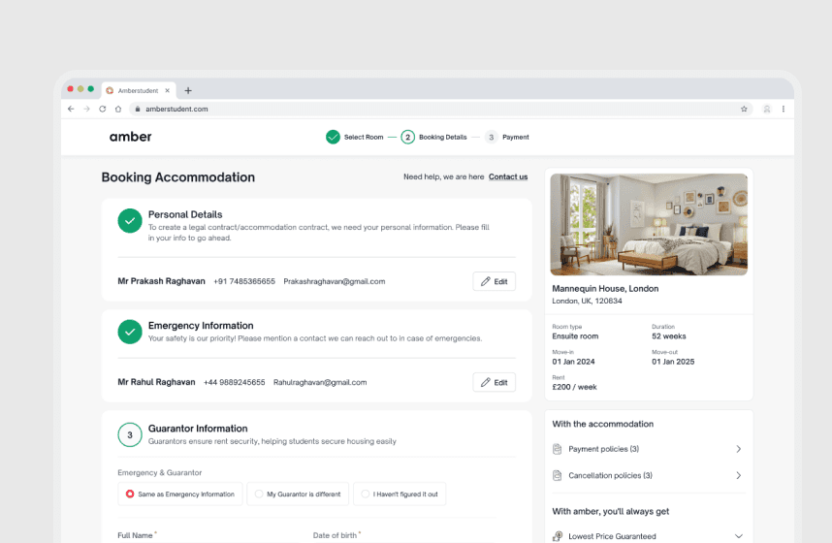832x543 pixels.
Task: Click the browser forward arrow
Action: coord(86,109)
